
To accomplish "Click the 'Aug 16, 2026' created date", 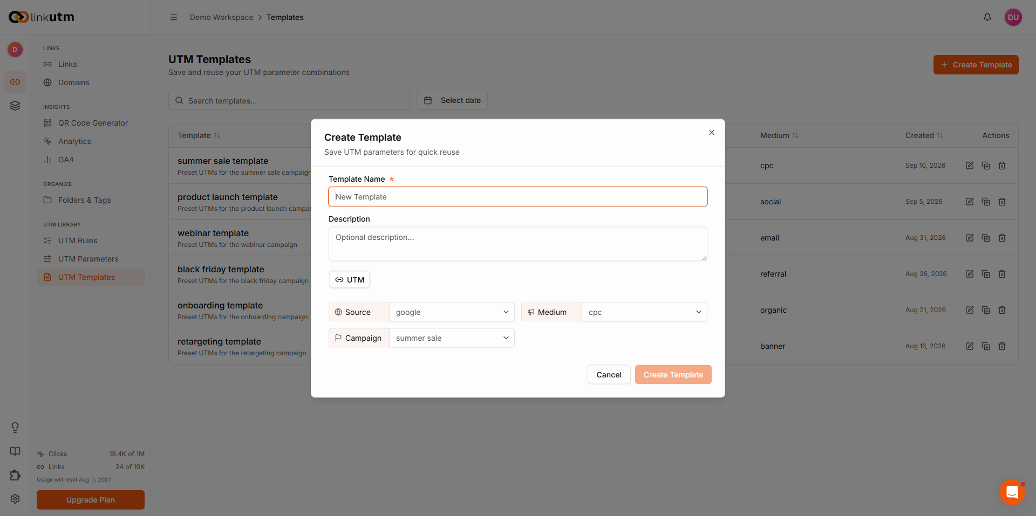I will (x=925, y=346).
